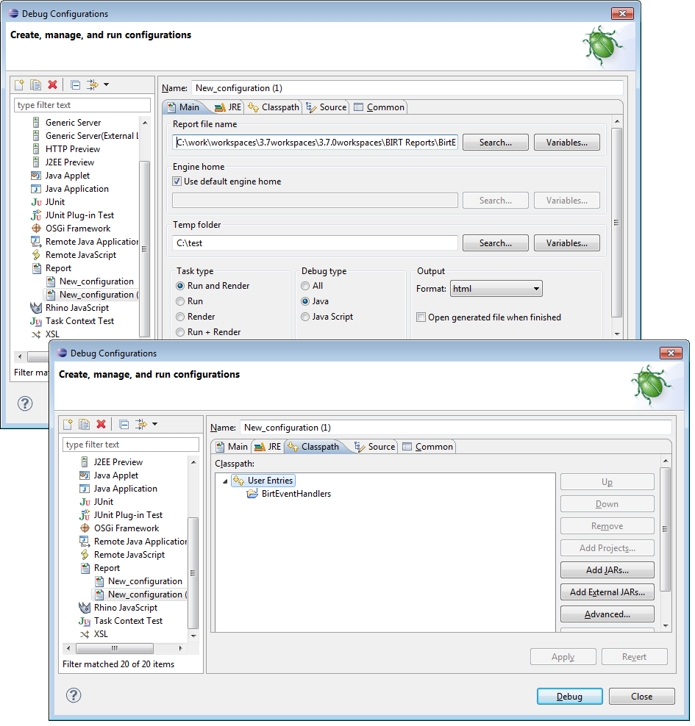Enable Open generated file when finished
Image resolution: width=695 pixels, height=726 pixels.
click(x=421, y=317)
